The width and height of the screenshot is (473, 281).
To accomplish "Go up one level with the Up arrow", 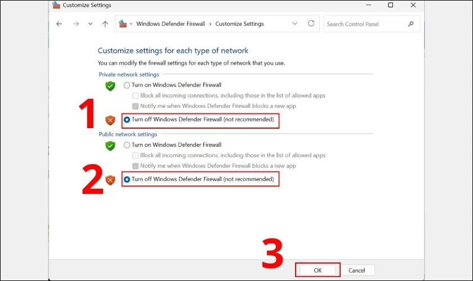I will (x=105, y=24).
